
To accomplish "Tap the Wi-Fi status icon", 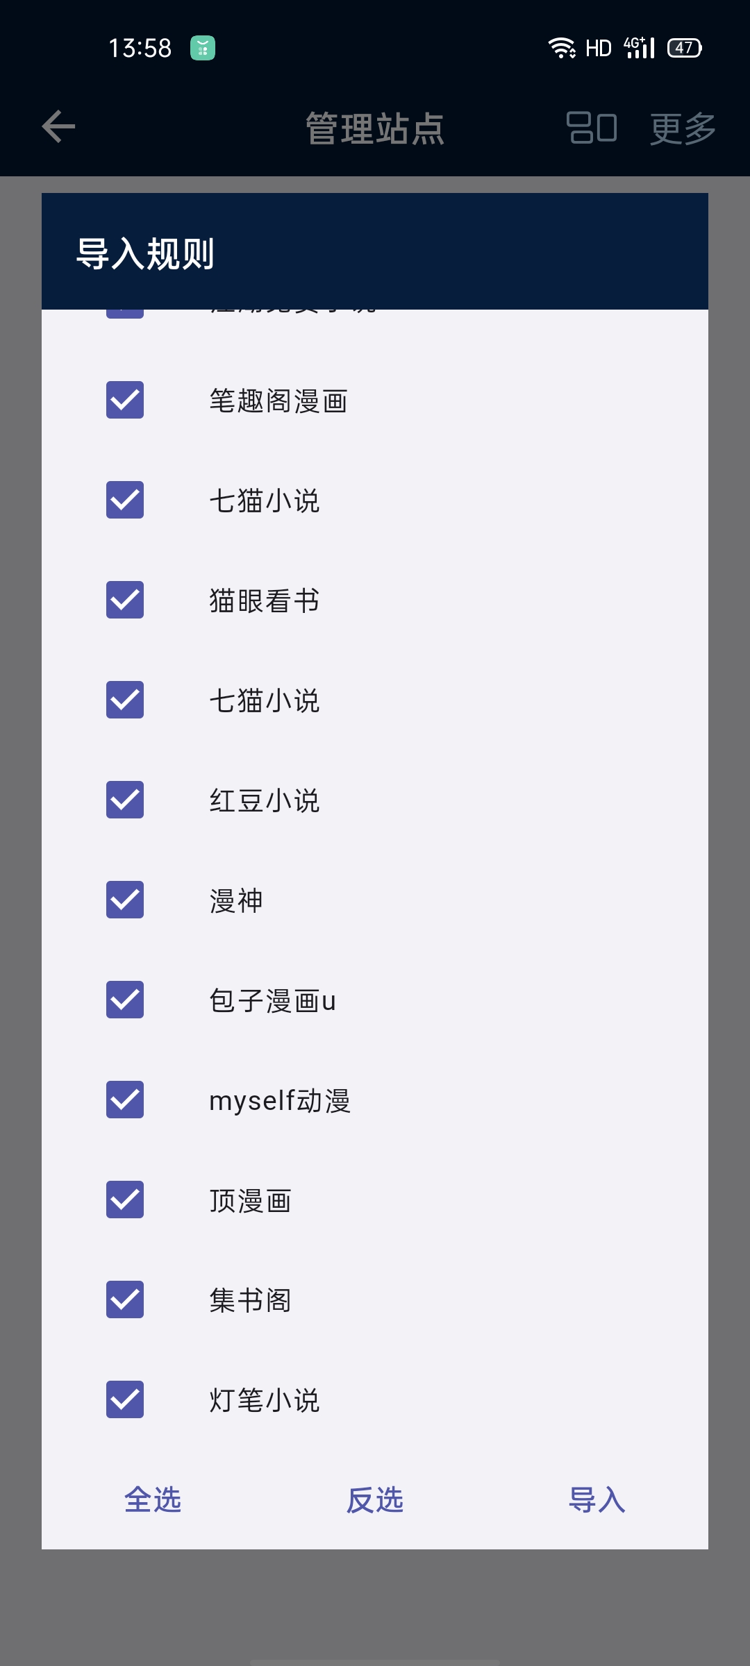I will (561, 48).
